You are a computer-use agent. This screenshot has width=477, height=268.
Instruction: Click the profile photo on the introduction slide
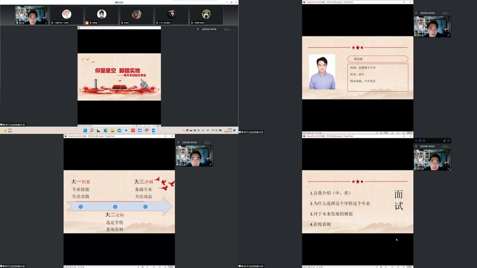click(x=322, y=72)
